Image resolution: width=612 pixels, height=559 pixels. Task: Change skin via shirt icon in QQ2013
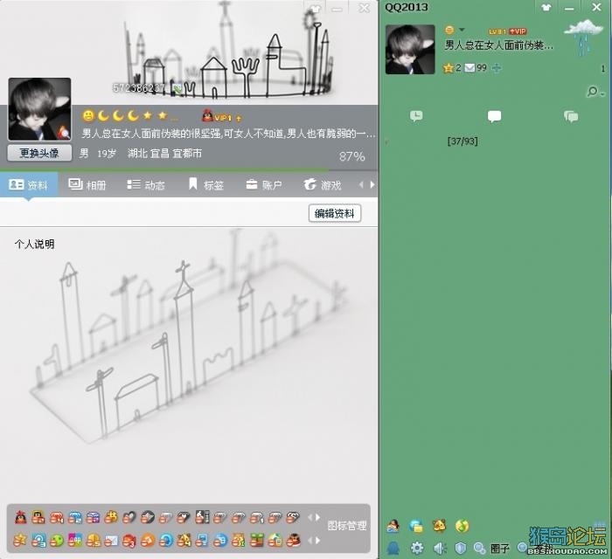point(546,7)
